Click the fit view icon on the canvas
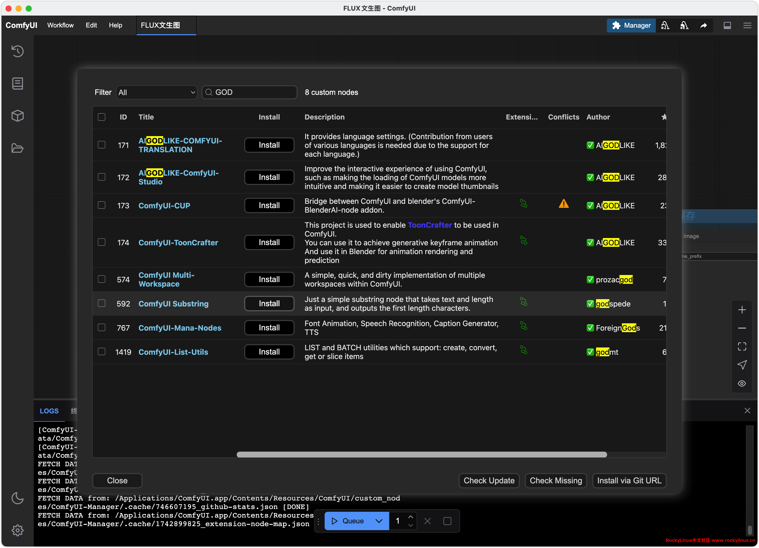Image resolution: width=759 pixels, height=548 pixels. click(x=742, y=346)
